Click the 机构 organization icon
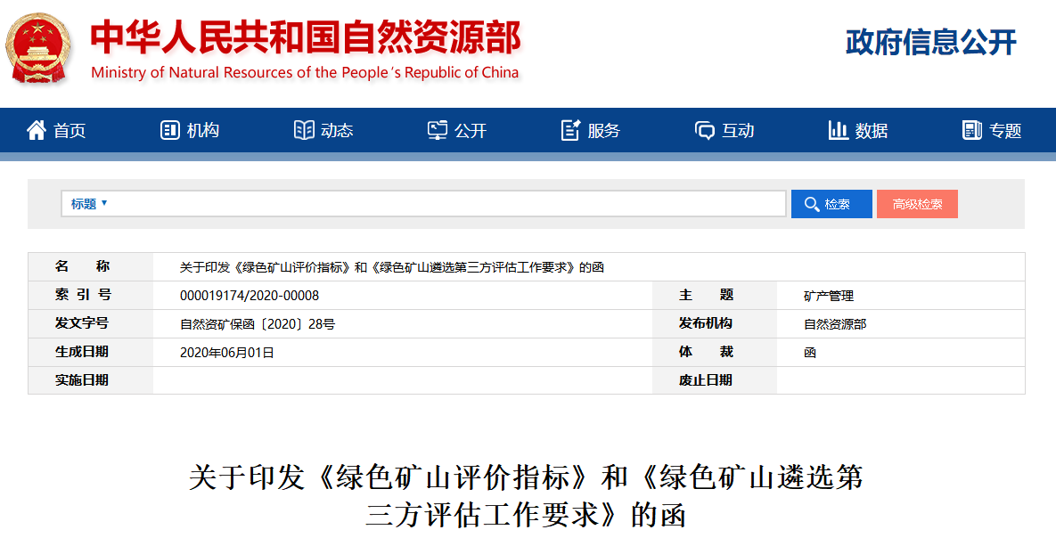This screenshot has height=538, width=1056. point(169,131)
